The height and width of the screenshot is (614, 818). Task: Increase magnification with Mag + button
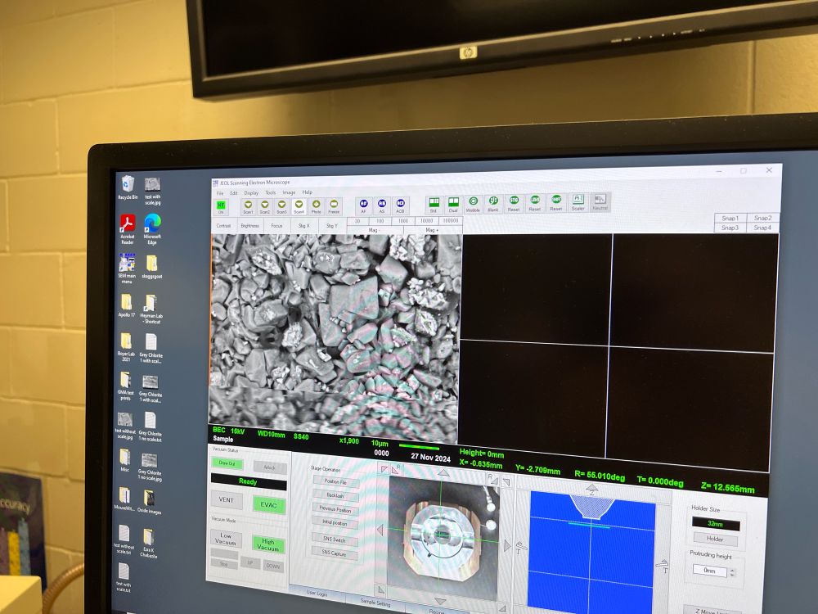tap(432, 230)
